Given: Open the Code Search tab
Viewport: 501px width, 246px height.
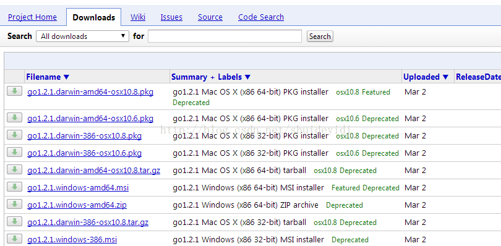Looking at the screenshot, I should click(x=261, y=17).
